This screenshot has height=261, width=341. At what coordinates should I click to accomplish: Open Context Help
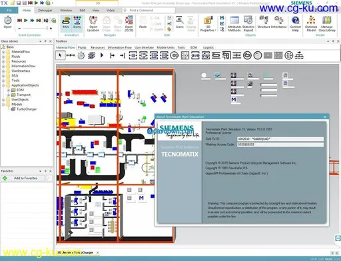click(295, 23)
